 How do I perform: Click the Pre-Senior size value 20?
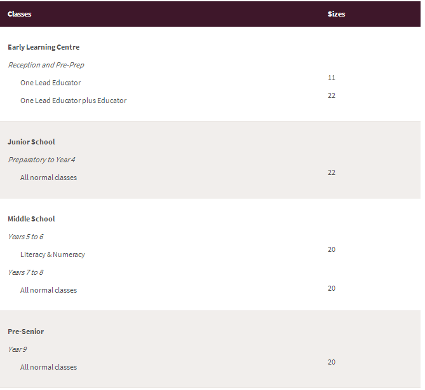(332, 362)
